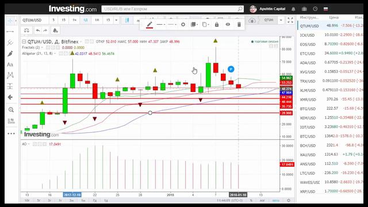This screenshot has height=207, width=368.
Task: Select the trend line drawing tool
Action: click(10, 32)
